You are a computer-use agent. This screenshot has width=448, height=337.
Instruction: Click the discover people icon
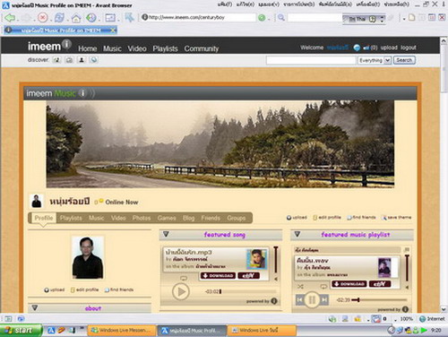82,60
